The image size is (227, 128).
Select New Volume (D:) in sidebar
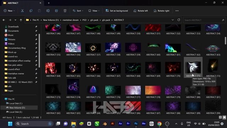(17, 108)
